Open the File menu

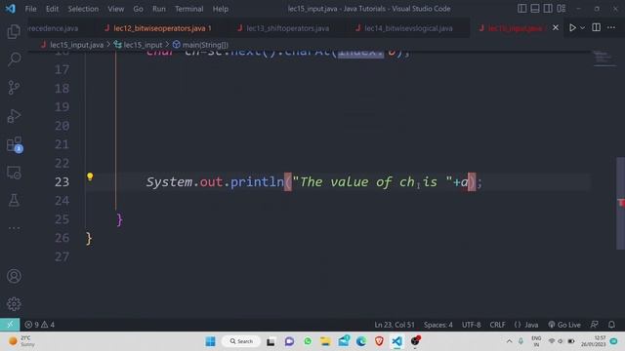pyautogui.click(x=30, y=9)
